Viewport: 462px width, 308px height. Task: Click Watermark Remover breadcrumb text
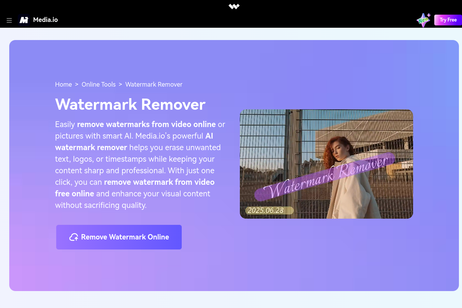click(154, 84)
